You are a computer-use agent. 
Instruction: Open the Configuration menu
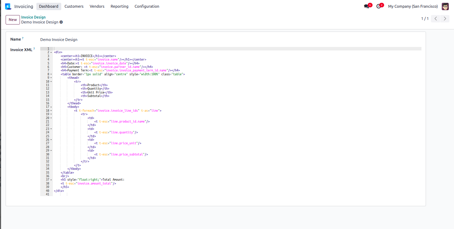click(147, 6)
